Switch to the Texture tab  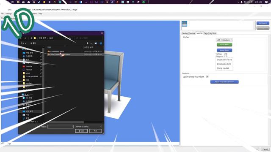point(192,33)
